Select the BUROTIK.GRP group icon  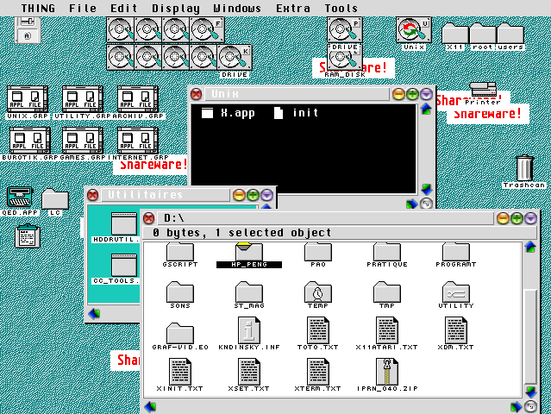pos(29,144)
